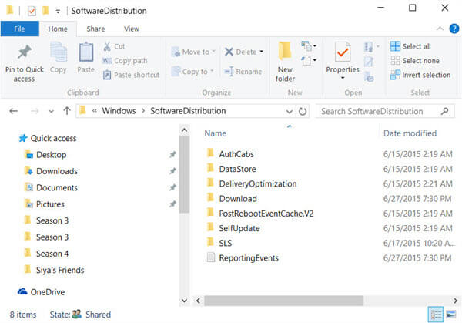Click the Up one level arrow
The image size is (462, 323).
click(67, 111)
